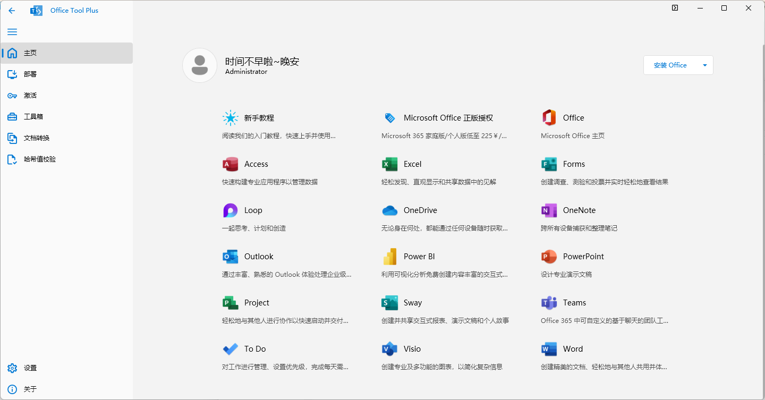Screen dimensions: 765x400
Task: Click the Access app icon
Action: (x=230, y=164)
